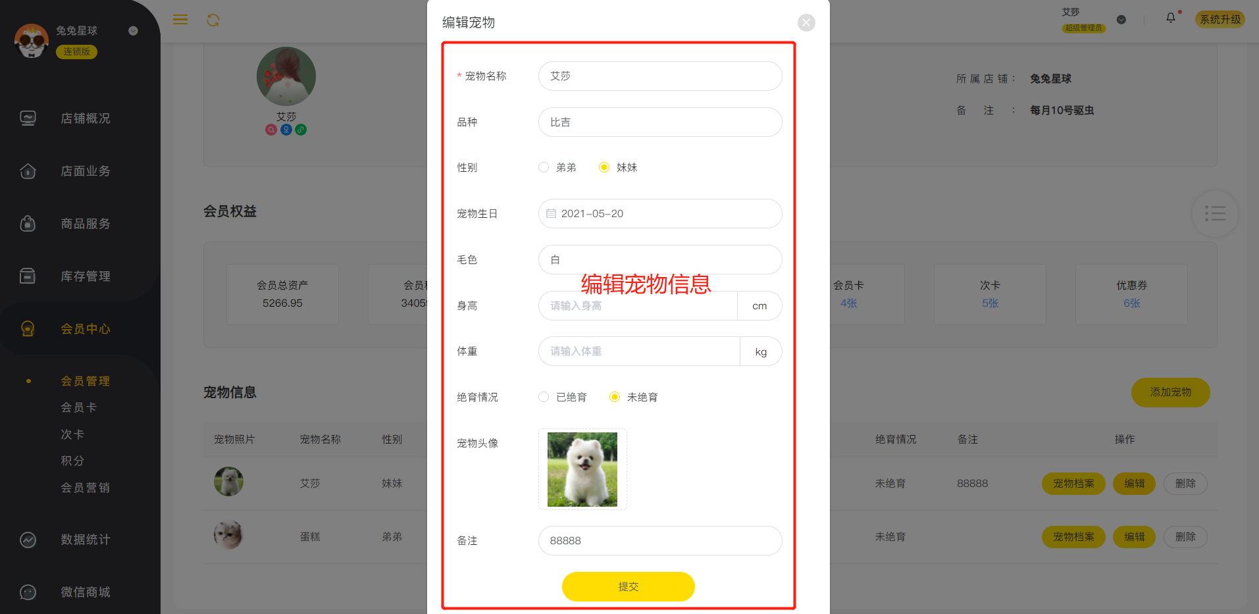Select the 弟弟 gender radio button
The width and height of the screenshot is (1259, 614).
pos(544,167)
